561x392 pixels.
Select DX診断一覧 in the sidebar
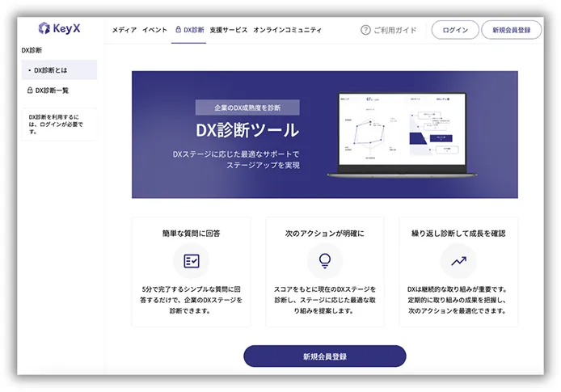[x=52, y=91]
